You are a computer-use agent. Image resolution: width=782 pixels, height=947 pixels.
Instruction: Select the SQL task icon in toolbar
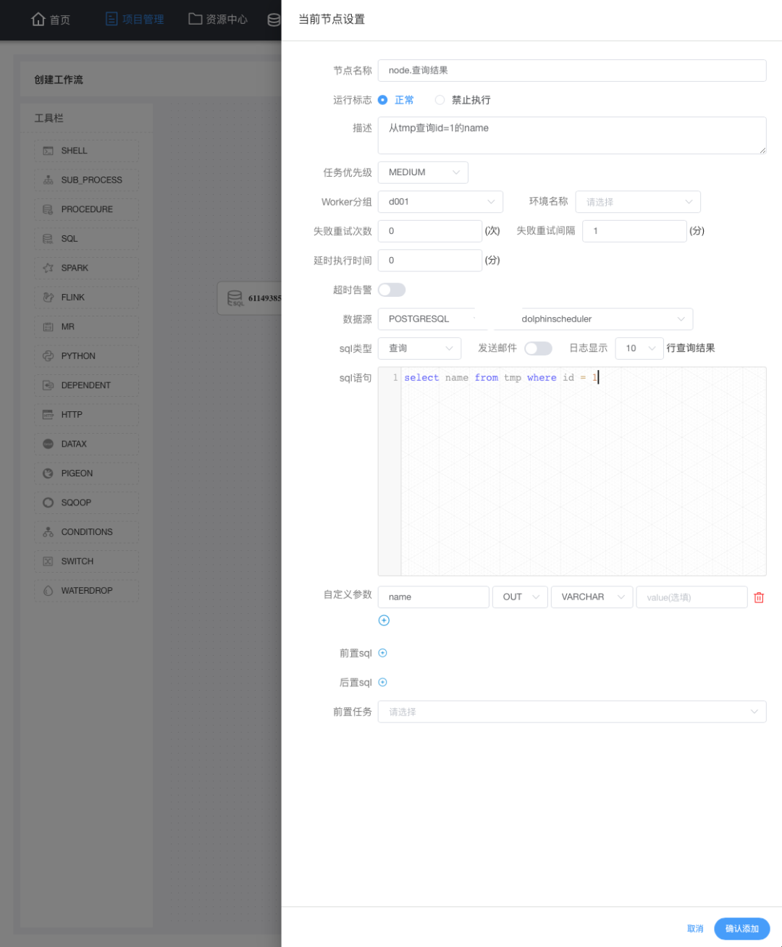click(x=48, y=238)
